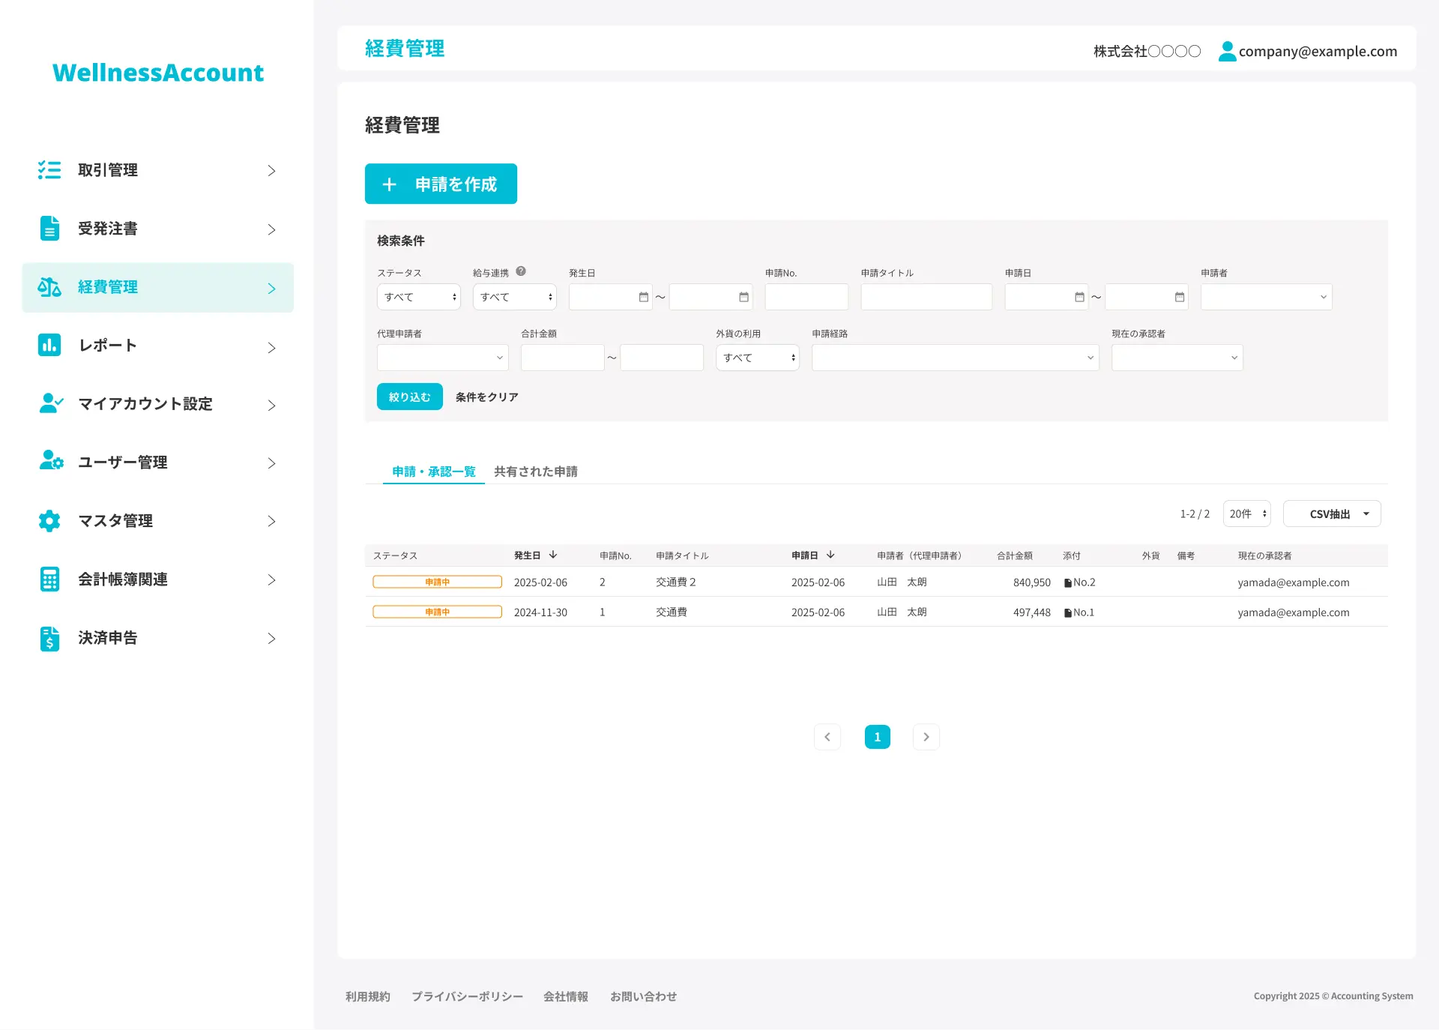The image size is (1439, 1030).
Task: Click the ユーザー管理 user gear icon
Action: [x=51, y=460]
